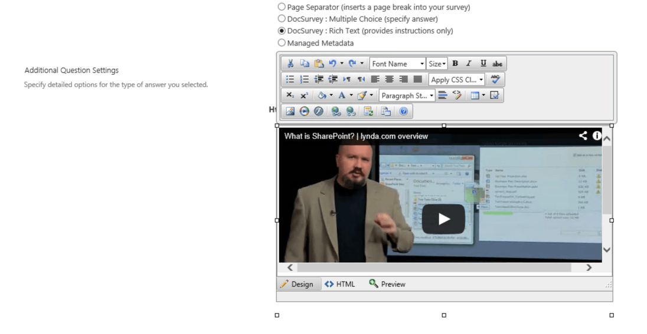Align text left

click(x=375, y=79)
